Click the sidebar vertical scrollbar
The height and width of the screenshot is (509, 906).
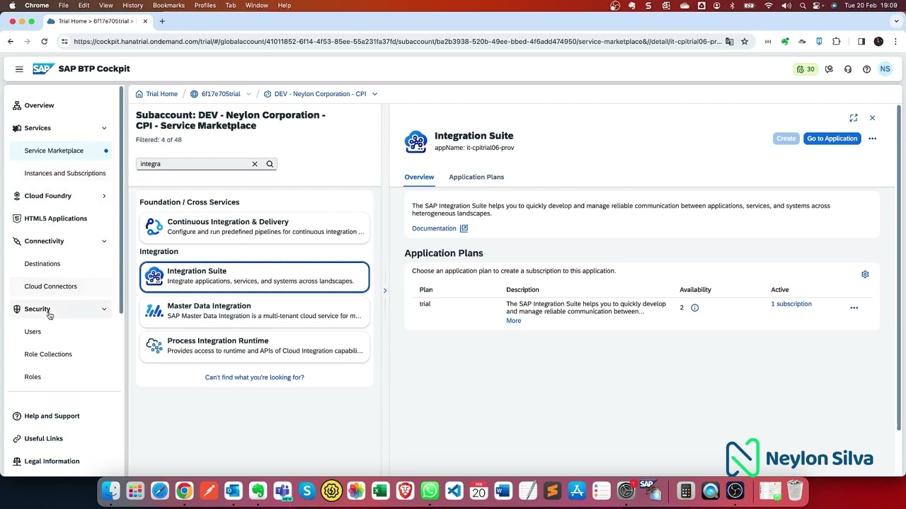(121, 201)
